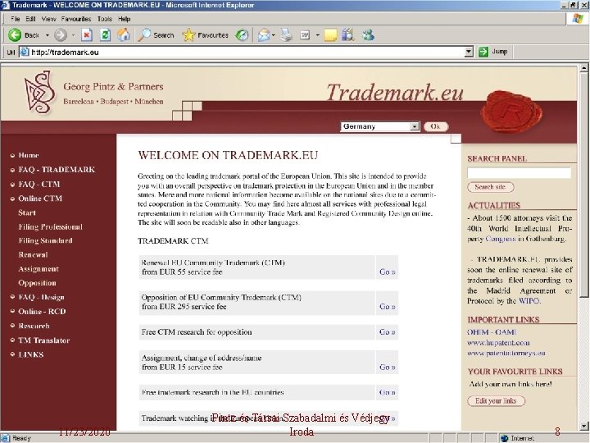Open the Search toolbar button
The image size is (590, 443).
(156, 35)
